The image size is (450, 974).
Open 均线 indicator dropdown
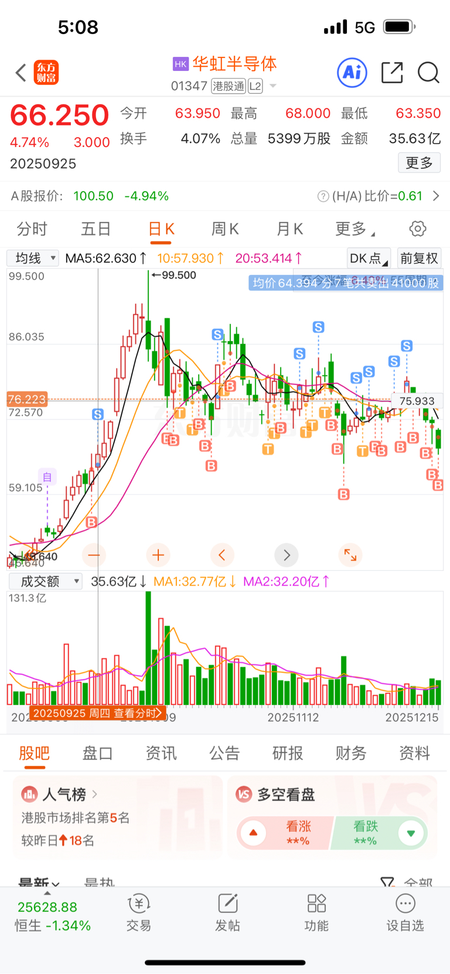point(33,258)
